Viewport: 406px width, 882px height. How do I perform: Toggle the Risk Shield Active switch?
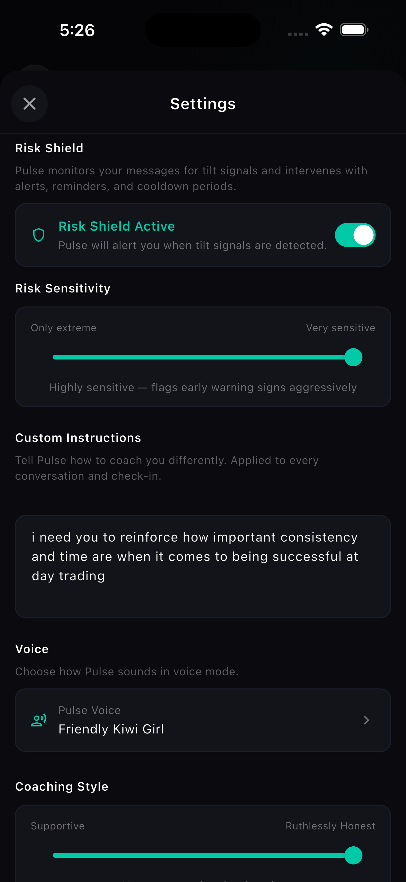pos(355,235)
